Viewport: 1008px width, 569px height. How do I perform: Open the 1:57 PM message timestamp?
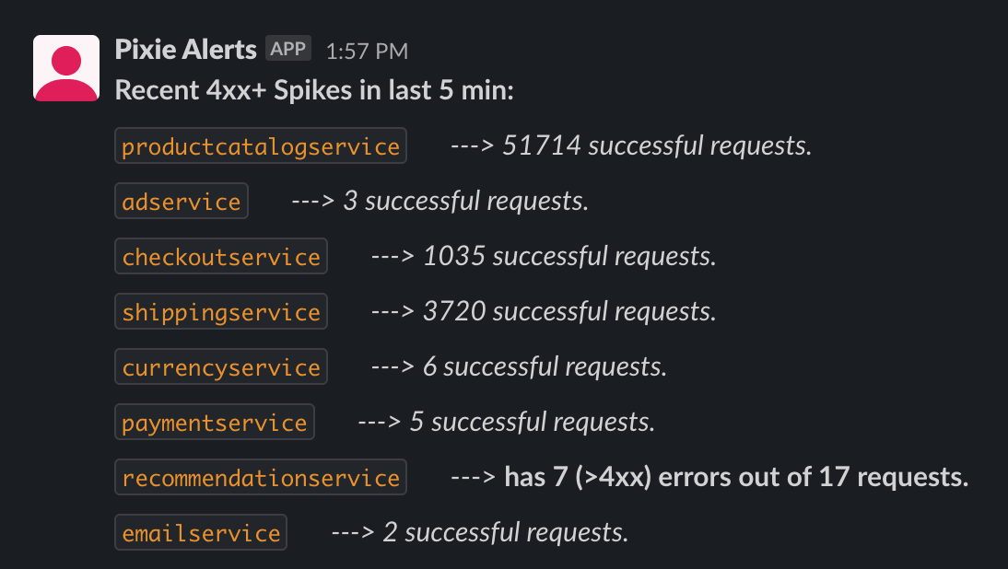[x=367, y=52]
